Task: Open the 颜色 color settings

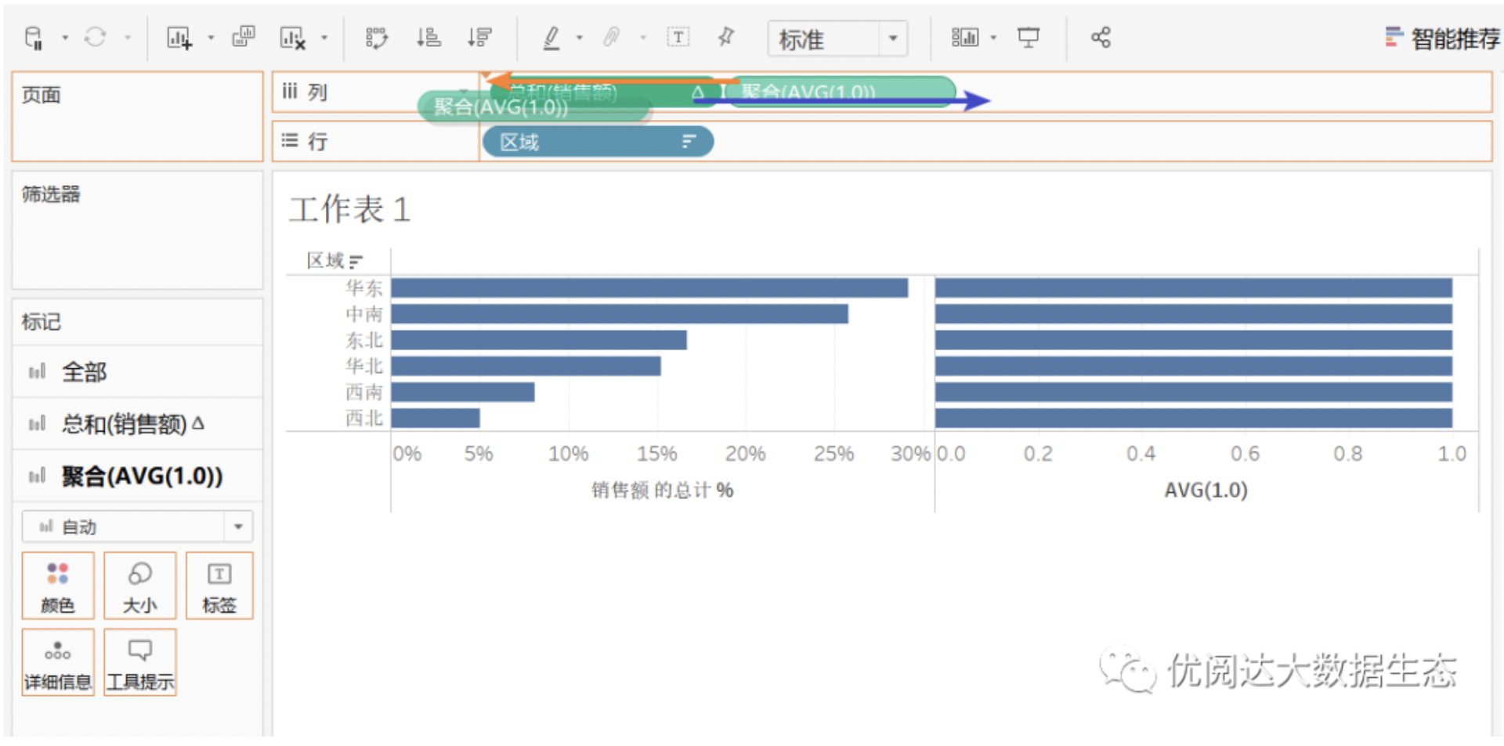Action: (x=58, y=586)
